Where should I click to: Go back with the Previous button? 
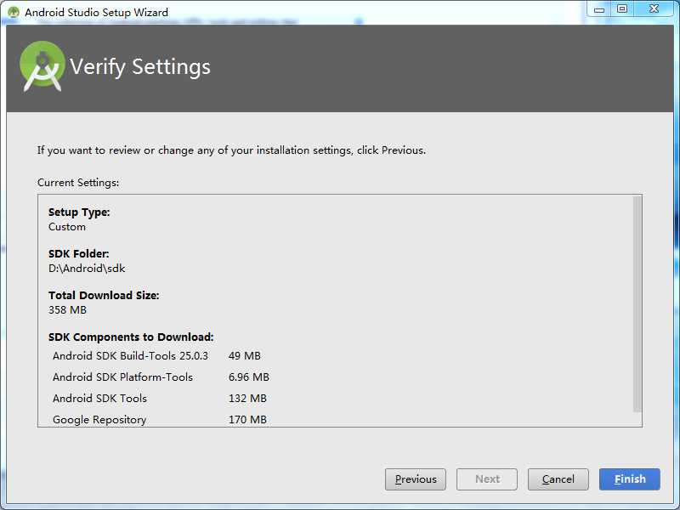coord(416,479)
